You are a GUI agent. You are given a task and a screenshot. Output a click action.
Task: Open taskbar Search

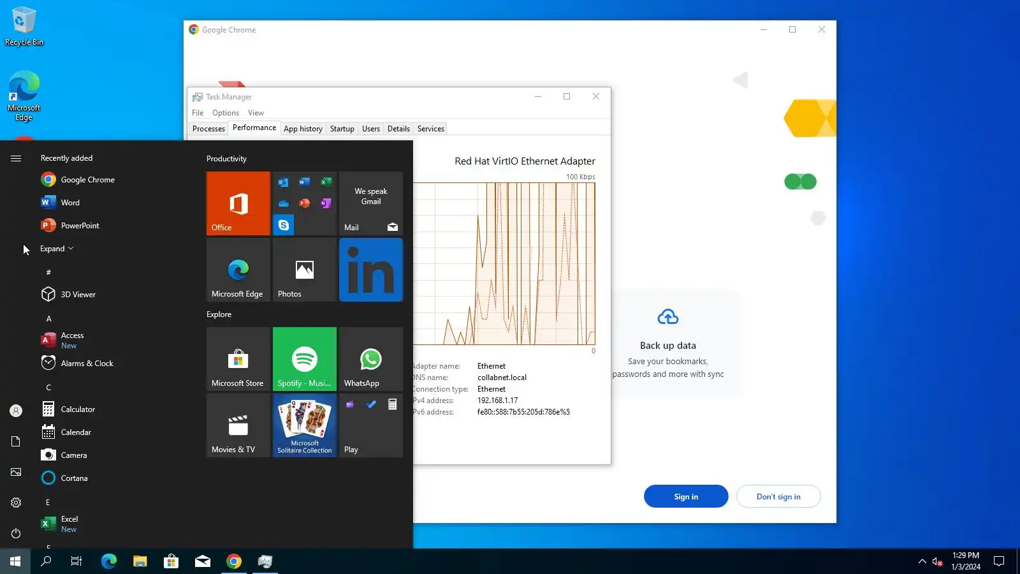(46, 561)
